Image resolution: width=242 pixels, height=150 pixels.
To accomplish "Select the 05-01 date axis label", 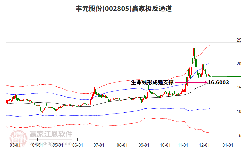I will [x=58, y=145].
